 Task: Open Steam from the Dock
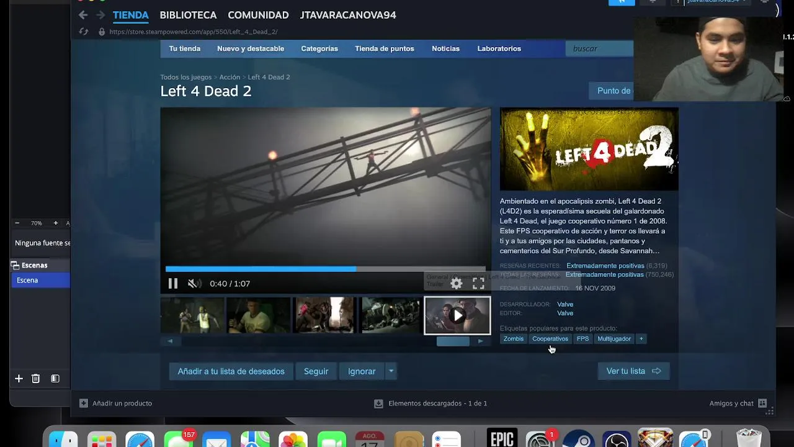[x=579, y=439]
